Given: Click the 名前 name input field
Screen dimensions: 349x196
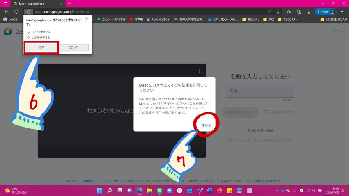Looking at the screenshot, I should [x=260, y=91].
